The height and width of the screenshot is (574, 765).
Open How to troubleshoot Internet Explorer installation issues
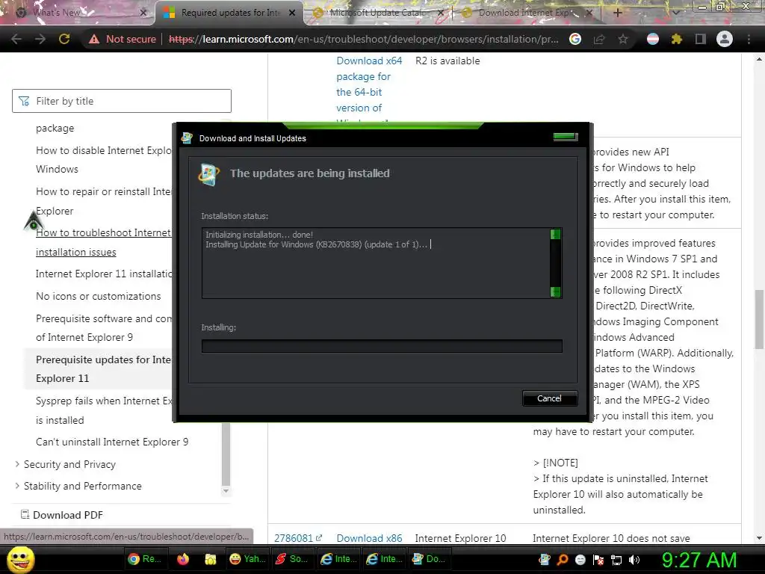103,242
